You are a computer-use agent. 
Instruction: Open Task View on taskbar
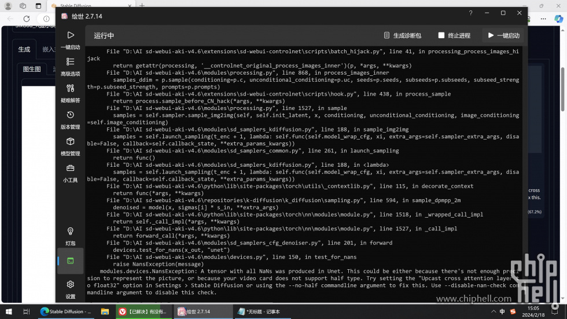27,311
